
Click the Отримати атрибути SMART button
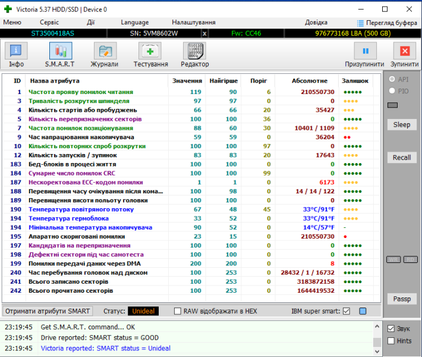click(48, 311)
